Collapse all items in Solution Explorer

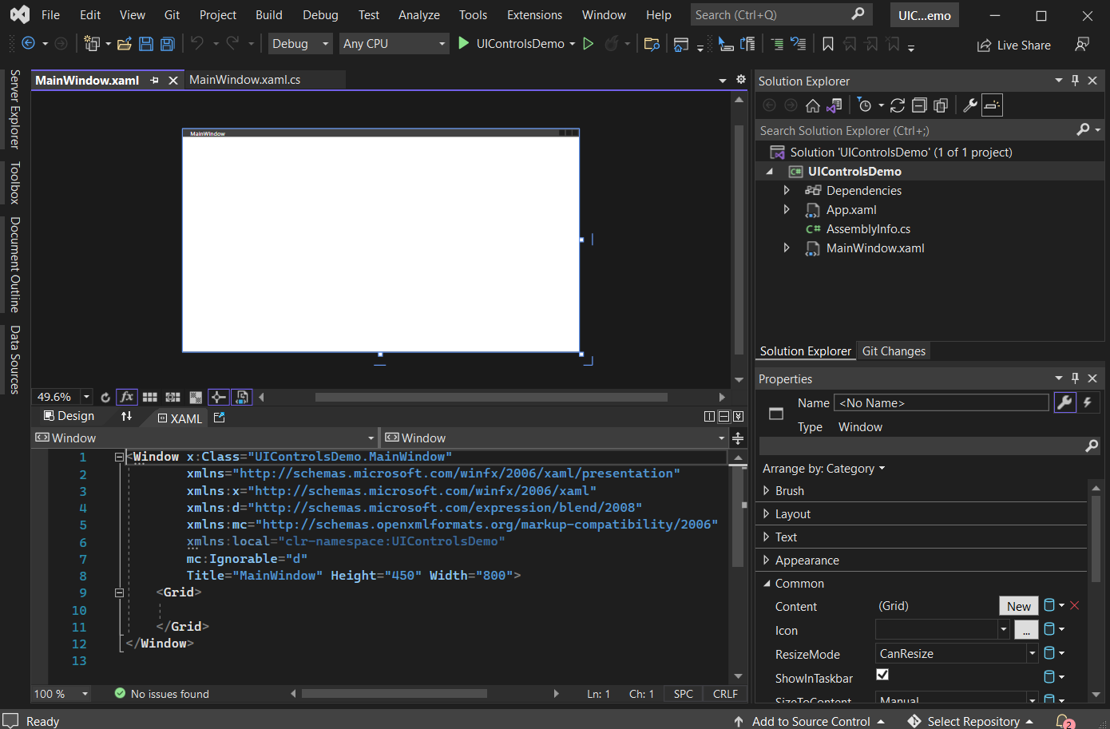coord(919,105)
